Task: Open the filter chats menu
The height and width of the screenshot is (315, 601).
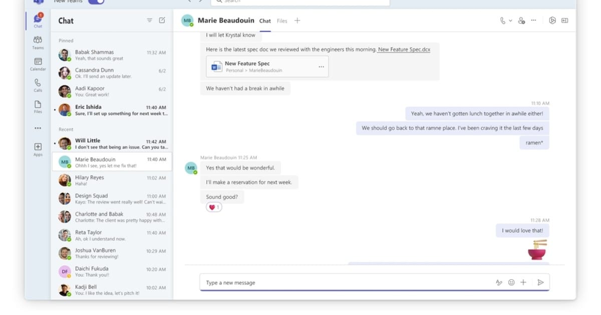Action: pos(149,20)
